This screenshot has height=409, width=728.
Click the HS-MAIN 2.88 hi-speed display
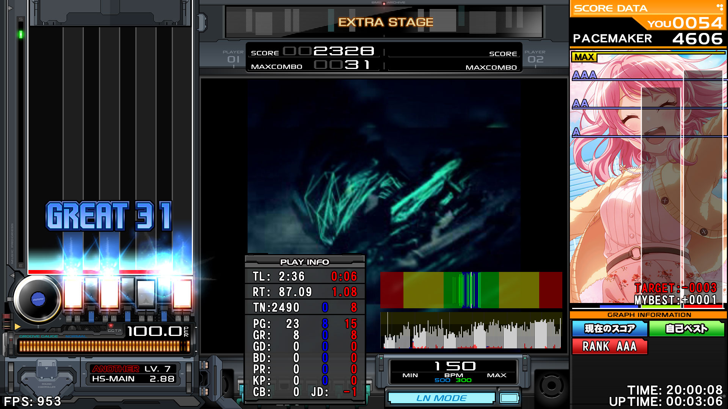[x=133, y=379]
